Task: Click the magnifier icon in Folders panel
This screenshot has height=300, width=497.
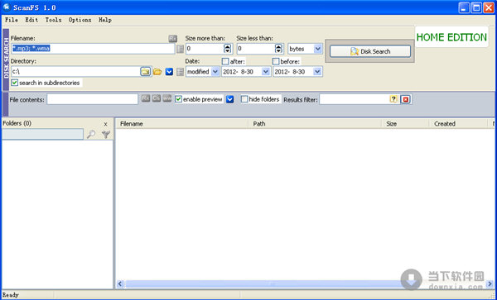Action: point(91,135)
